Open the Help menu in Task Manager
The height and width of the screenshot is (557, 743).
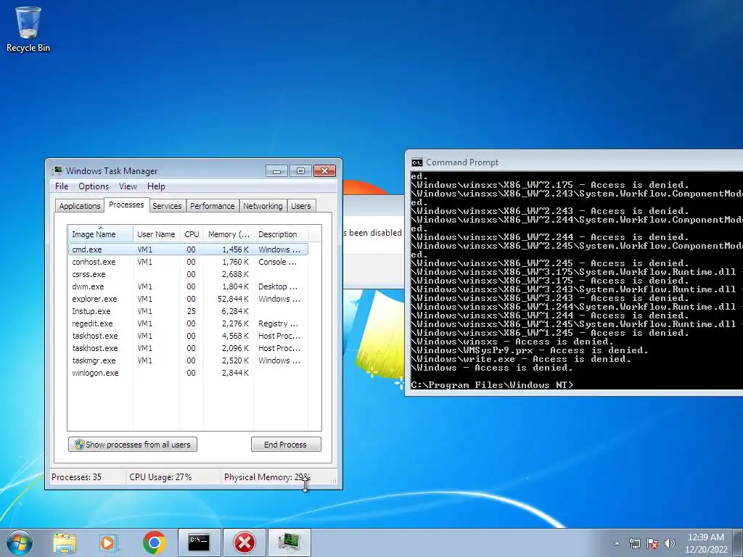point(156,186)
